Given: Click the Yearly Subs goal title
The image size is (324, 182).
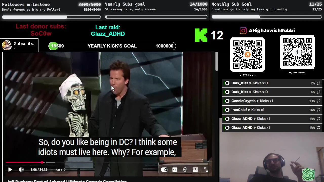Looking at the screenshot, I should pyautogui.click(x=125, y=4).
